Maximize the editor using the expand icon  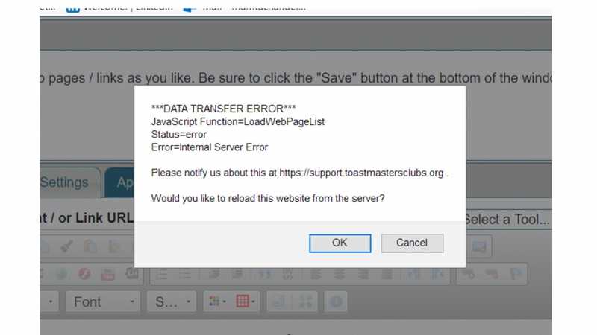[305, 301]
